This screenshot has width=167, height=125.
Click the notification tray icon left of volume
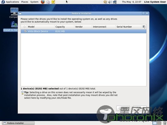[105, 2]
